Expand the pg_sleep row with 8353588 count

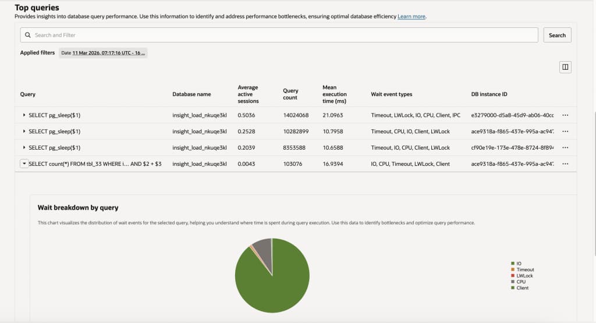pyautogui.click(x=24, y=147)
